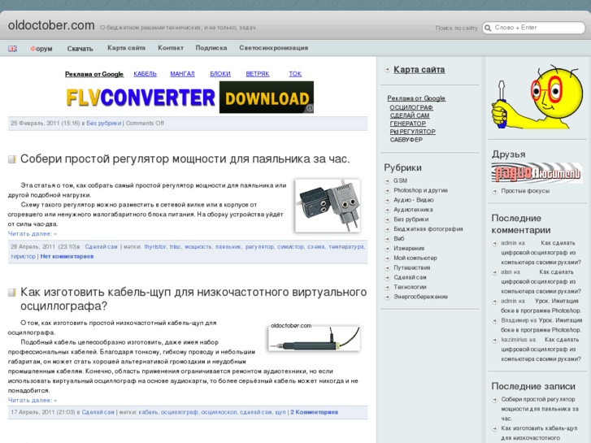Open the power plug regulator thumbnail
The width and height of the screenshot is (591, 443).
(328, 206)
